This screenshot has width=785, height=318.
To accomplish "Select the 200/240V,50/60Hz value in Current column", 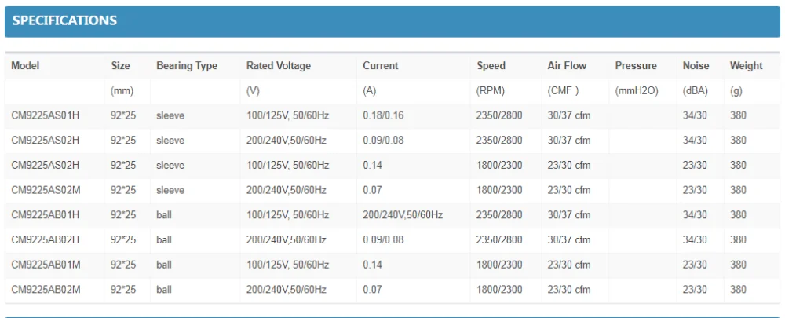I will 403,215.
